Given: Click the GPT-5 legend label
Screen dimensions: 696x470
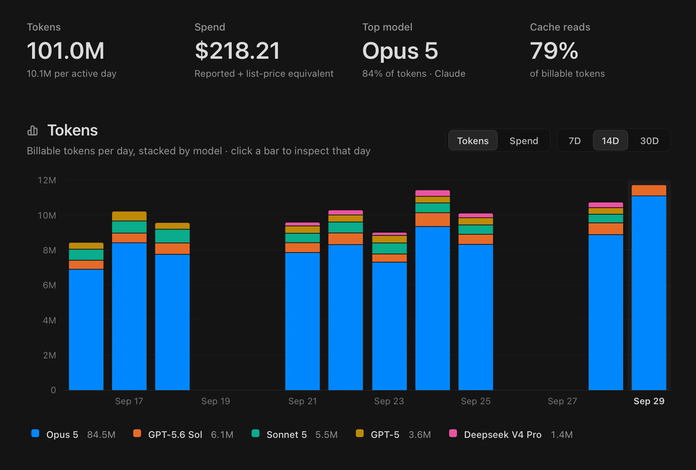Looking at the screenshot, I should tap(385, 435).
